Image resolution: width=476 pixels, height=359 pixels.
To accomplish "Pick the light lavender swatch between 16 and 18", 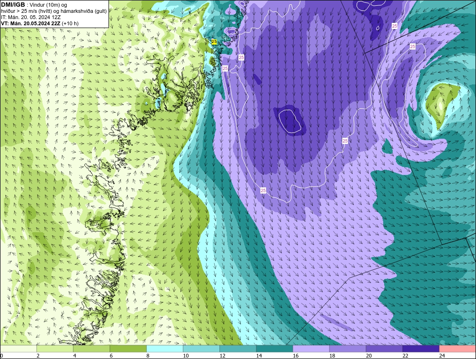I will tap(311, 349).
